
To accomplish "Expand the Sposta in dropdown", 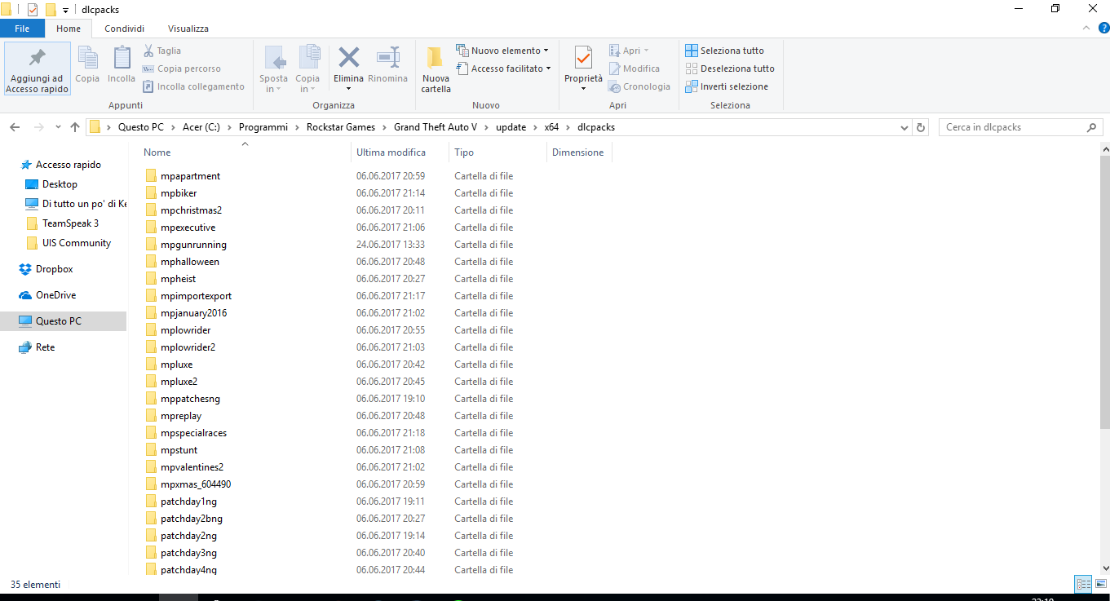I will click(x=273, y=68).
